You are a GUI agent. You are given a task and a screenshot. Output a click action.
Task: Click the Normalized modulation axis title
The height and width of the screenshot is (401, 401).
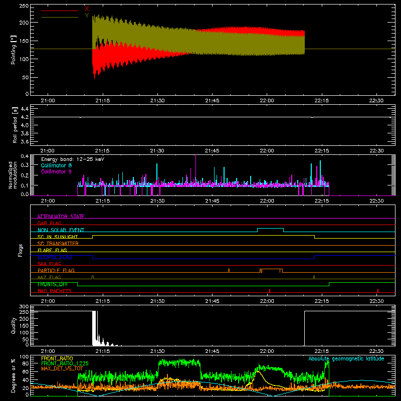13,175
